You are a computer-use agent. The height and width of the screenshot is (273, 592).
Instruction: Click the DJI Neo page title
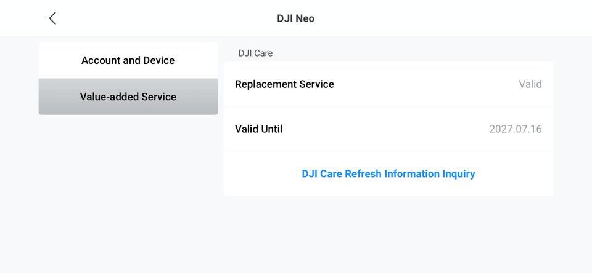tap(295, 18)
